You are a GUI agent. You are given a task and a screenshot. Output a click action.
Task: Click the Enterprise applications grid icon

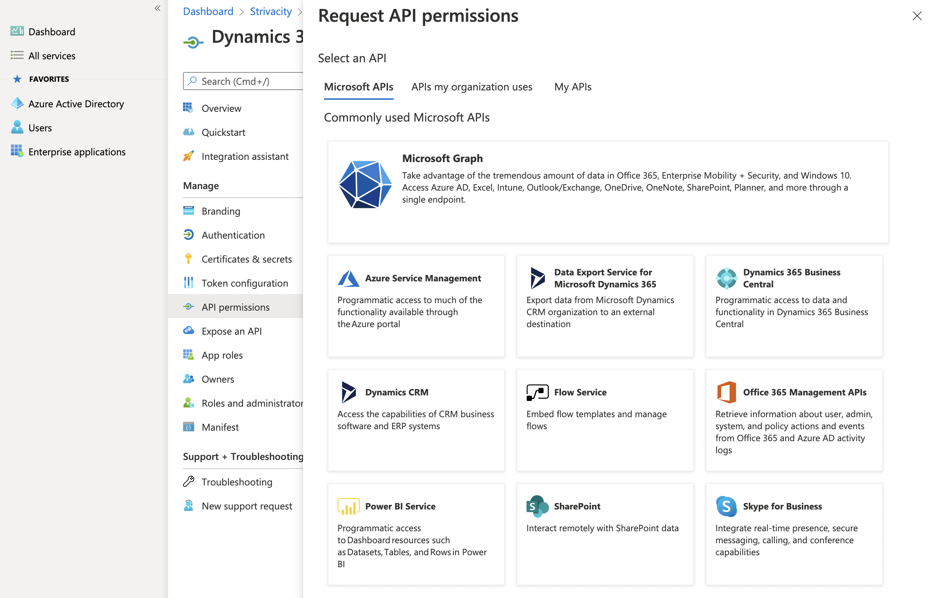[17, 151]
